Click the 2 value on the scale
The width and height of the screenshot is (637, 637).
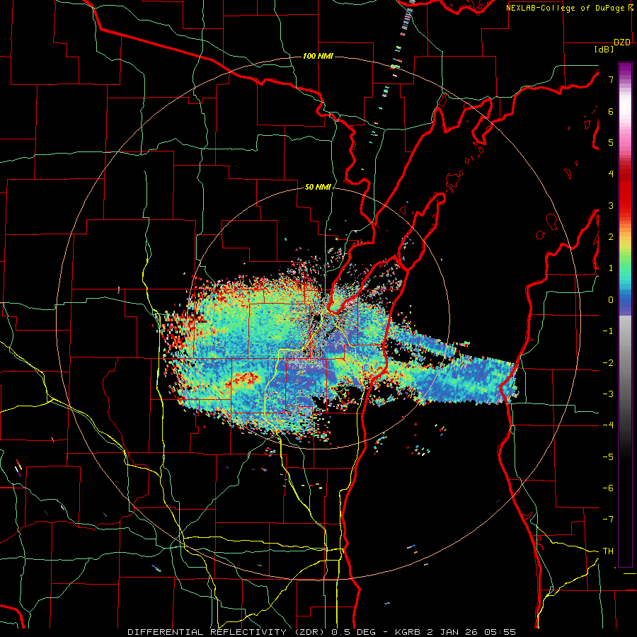611,237
